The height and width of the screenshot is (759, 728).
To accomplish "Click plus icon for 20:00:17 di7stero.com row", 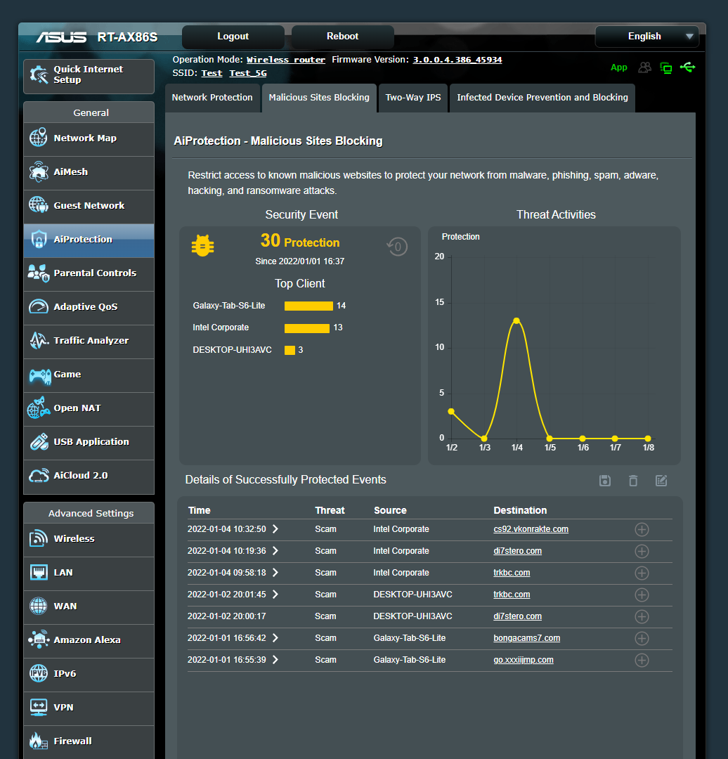I will (x=642, y=617).
